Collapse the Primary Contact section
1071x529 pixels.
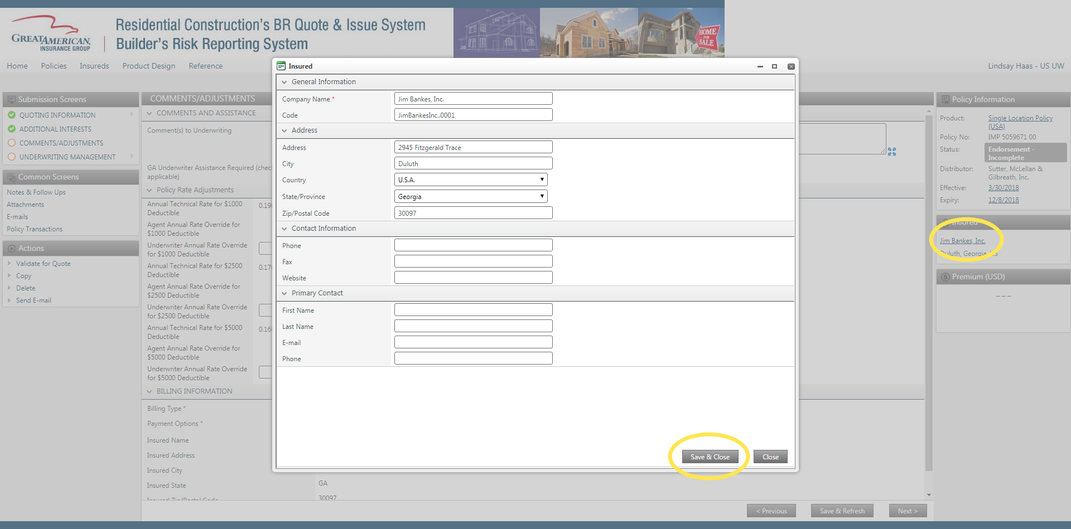click(x=284, y=293)
